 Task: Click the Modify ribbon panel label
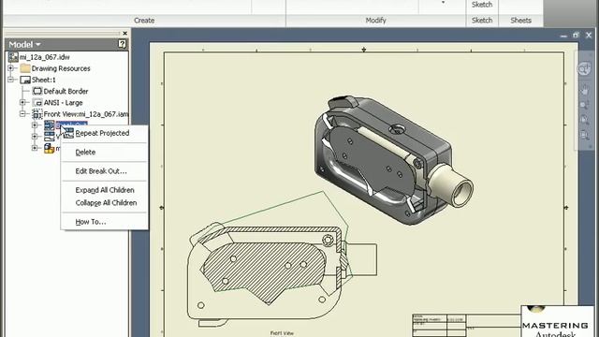pyautogui.click(x=375, y=21)
